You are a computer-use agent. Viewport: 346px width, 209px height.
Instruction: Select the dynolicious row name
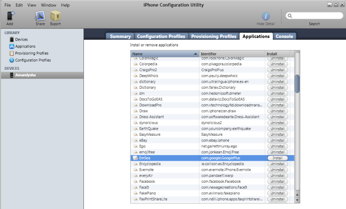point(148,123)
